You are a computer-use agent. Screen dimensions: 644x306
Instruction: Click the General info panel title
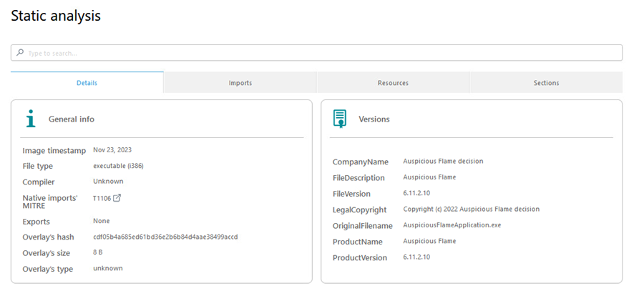72,119
